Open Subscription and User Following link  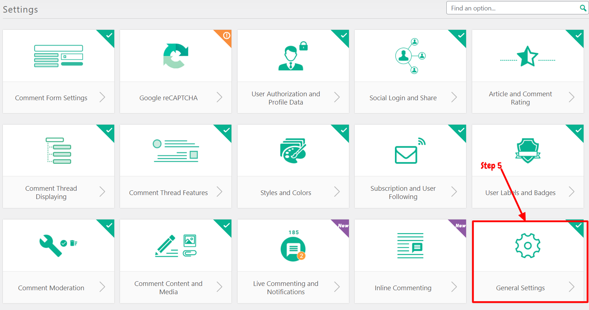pos(403,193)
